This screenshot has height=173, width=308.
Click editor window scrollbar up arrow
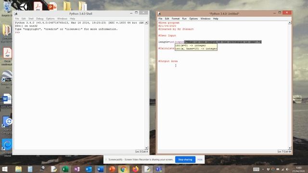[290, 23]
